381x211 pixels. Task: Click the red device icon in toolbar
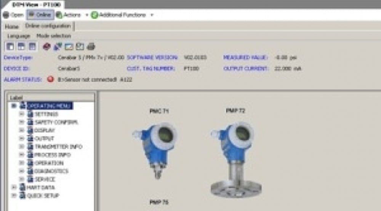[46, 46]
